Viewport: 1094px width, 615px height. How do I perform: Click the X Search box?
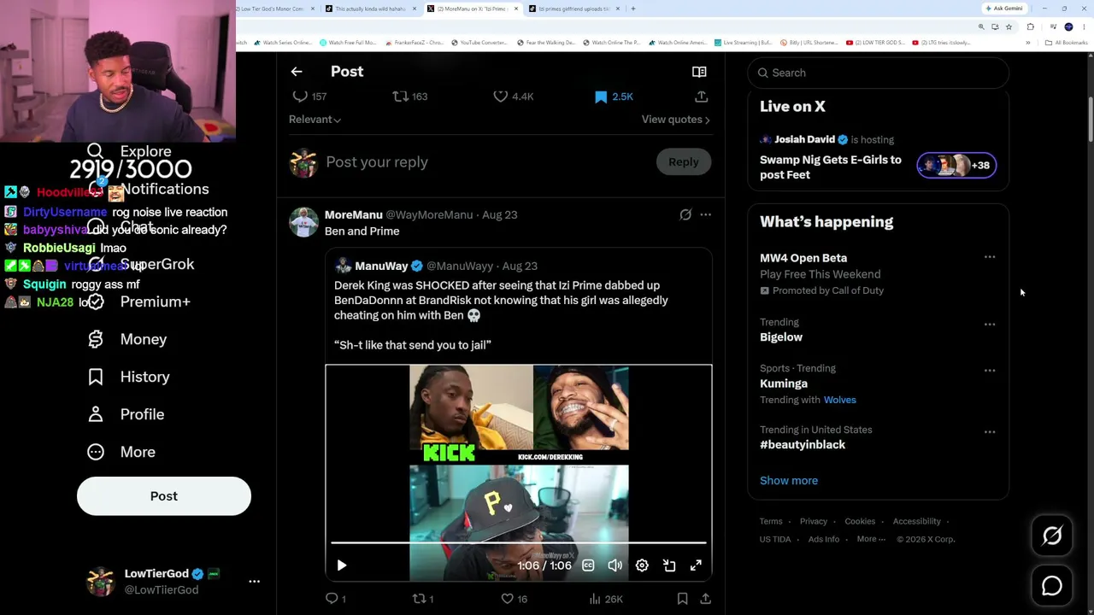click(879, 73)
